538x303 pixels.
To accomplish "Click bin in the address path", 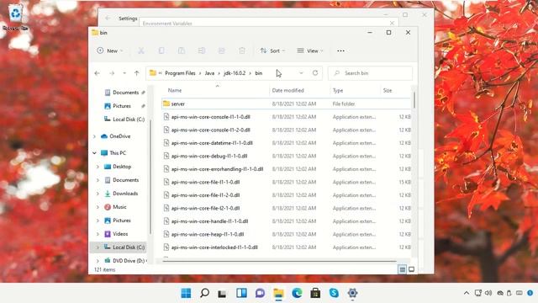I will (x=259, y=73).
